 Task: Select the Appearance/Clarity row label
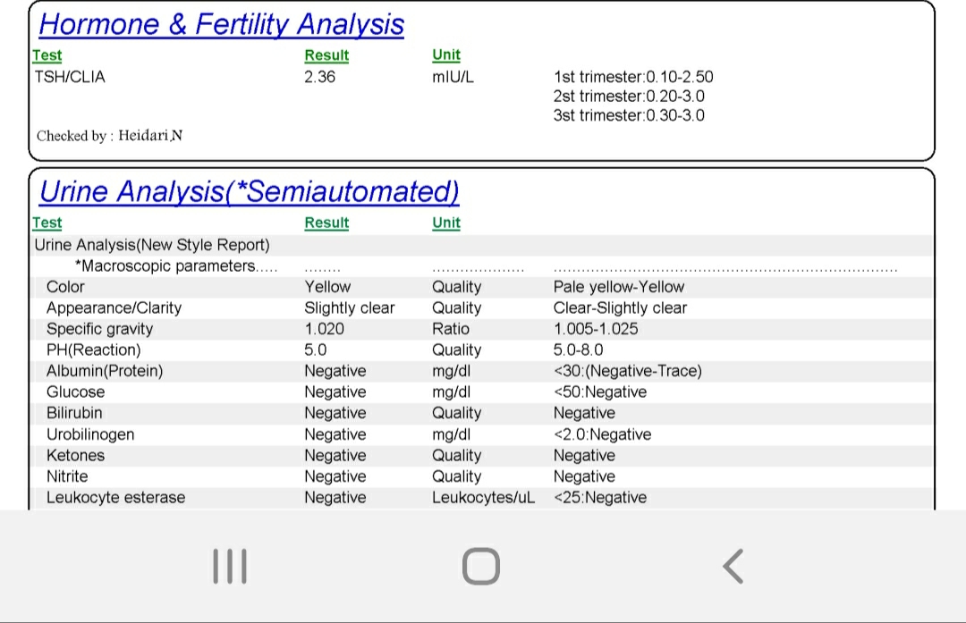(x=114, y=307)
